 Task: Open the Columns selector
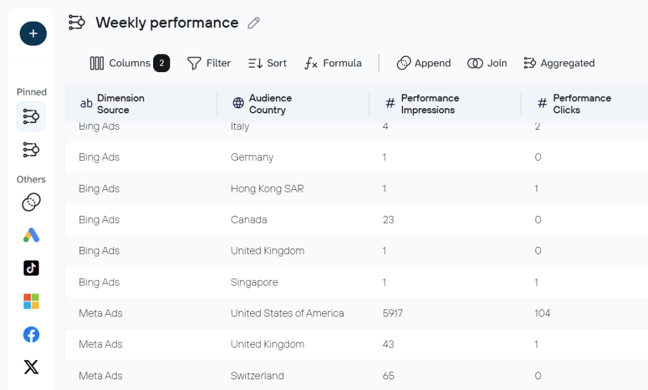[129, 63]
